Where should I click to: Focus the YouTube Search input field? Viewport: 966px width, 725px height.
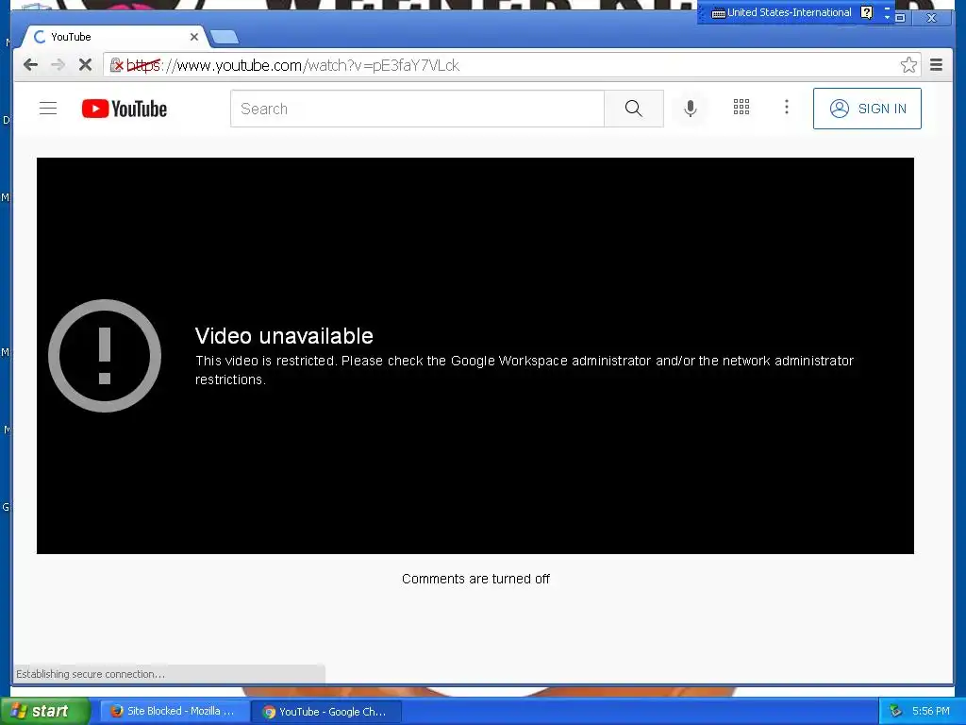[x=417, y=109]
